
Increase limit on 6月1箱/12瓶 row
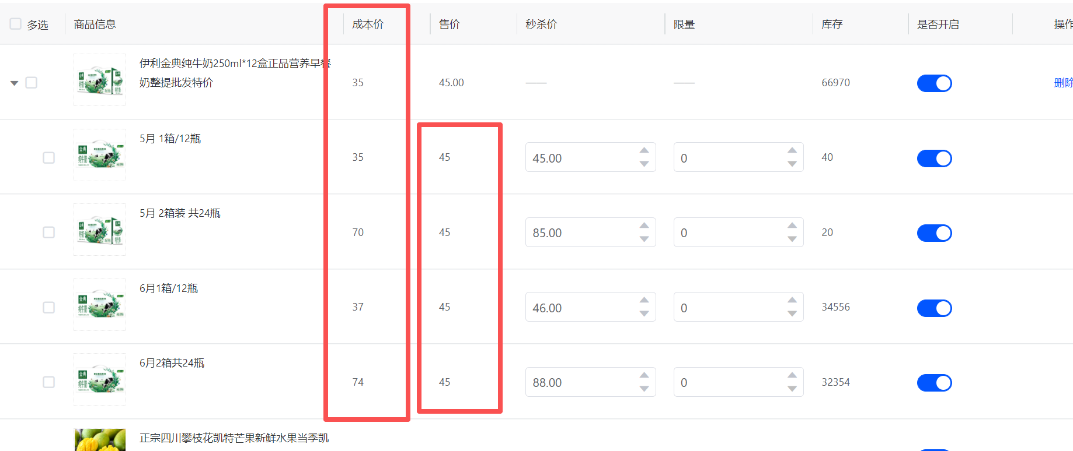792,300
